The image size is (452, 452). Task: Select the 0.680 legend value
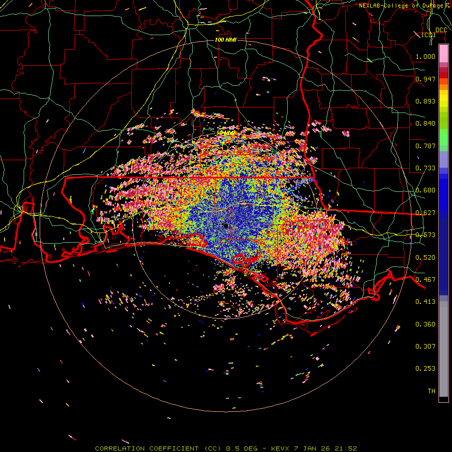[425, 190]
